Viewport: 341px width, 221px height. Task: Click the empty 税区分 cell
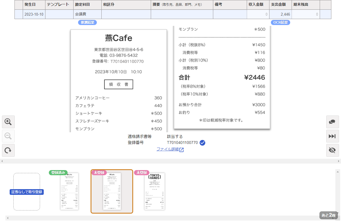point(126,14)
